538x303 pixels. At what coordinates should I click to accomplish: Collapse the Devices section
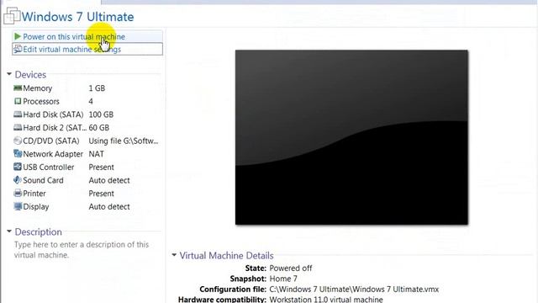(x=9, y=74)
